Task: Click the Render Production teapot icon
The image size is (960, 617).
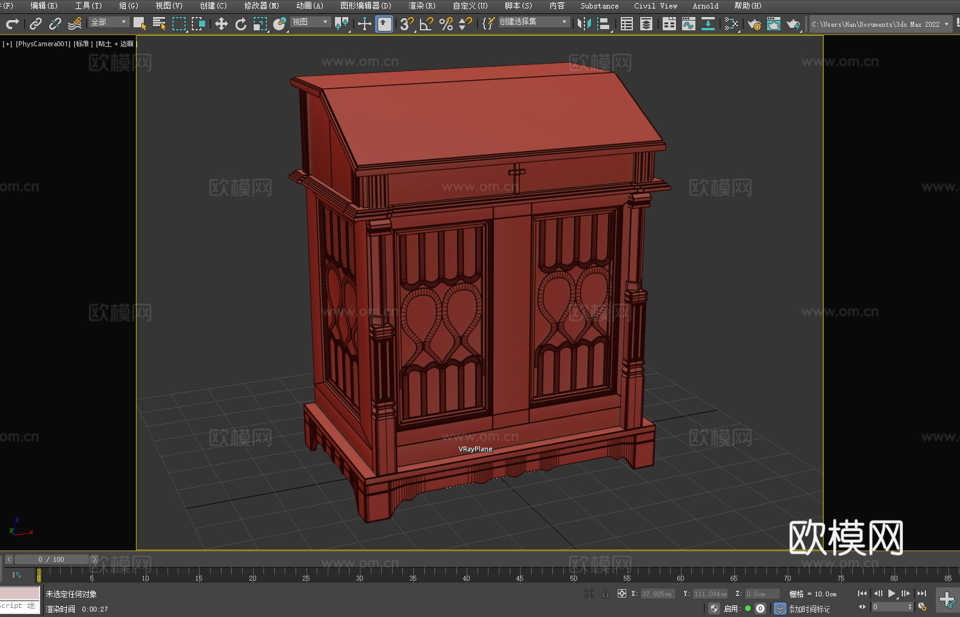Action: click(x=793, y=24)
